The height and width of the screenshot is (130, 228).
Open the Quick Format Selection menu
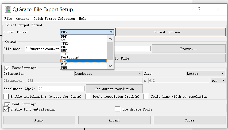[x=54, y=19]
